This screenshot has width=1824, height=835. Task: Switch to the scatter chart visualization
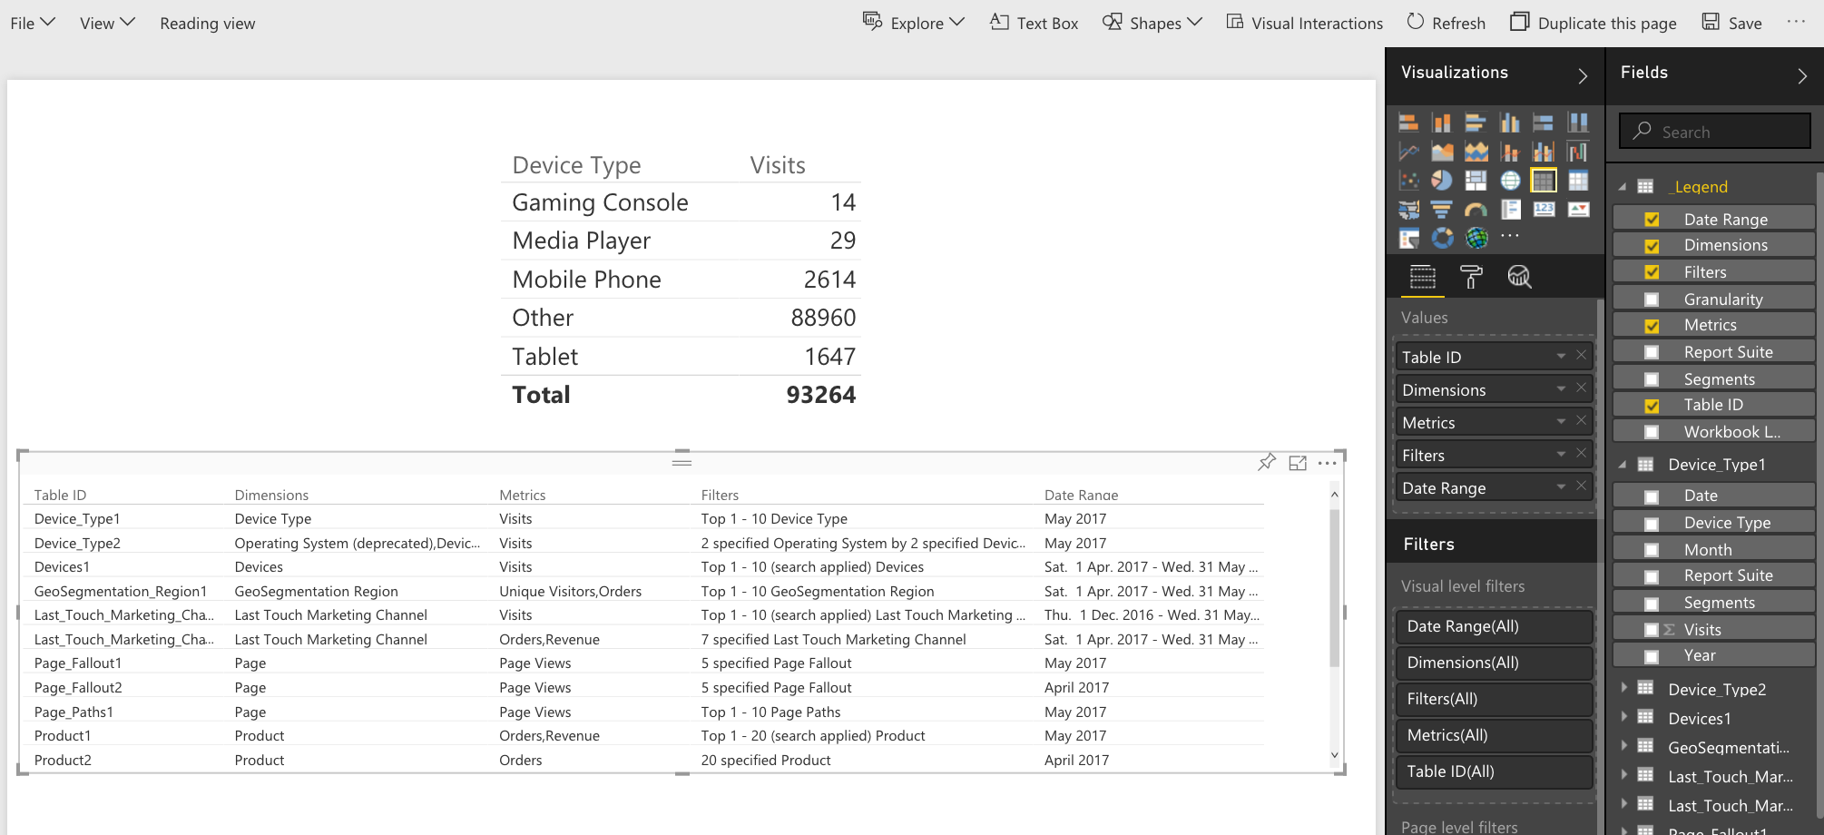pos(1408,181)
